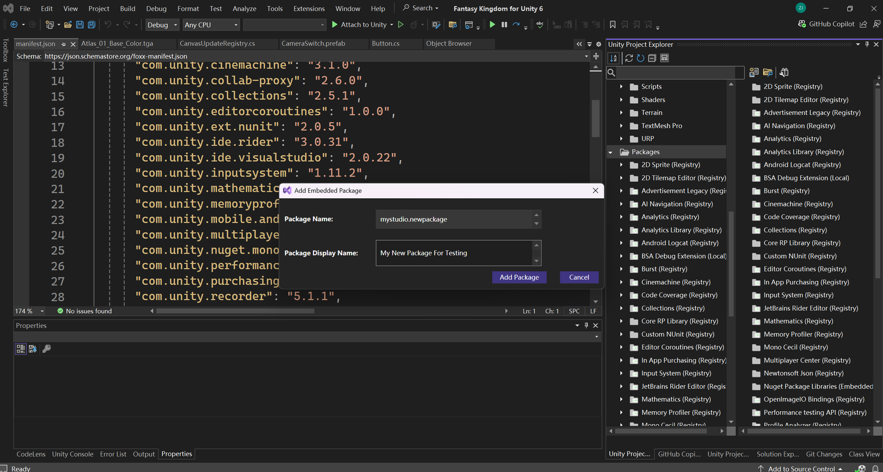Open the Extensions menu
Image resolution: width=883 pixels, height=472 pixels.
pos(308,8)
